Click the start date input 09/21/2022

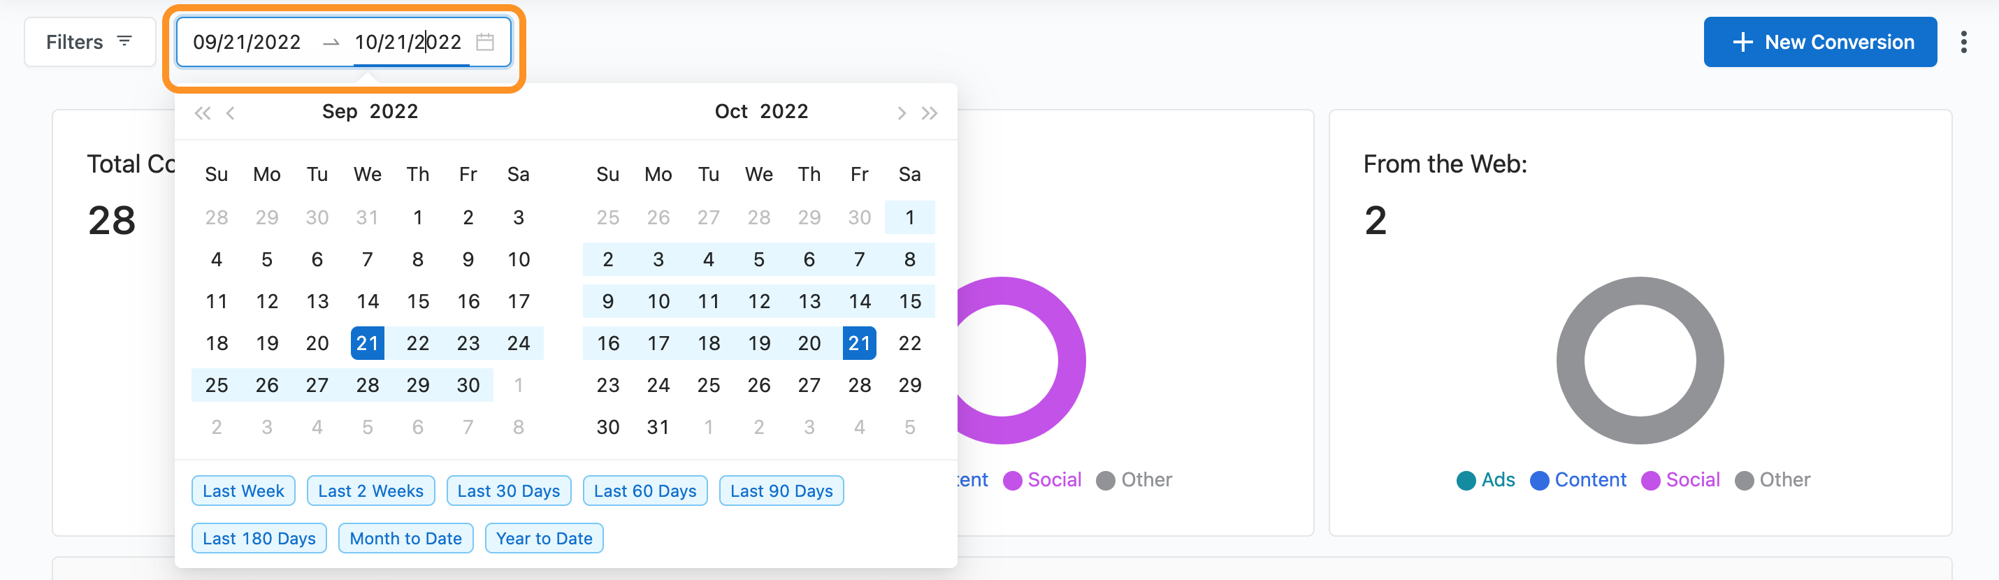coord(247,42)
